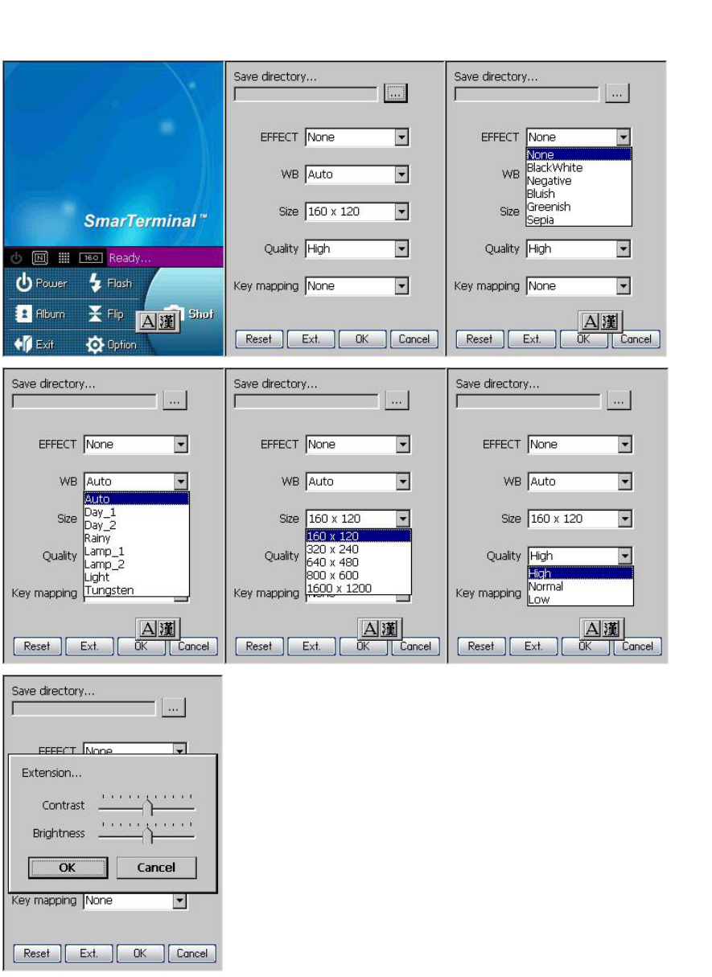This screenshot has height=977, width=712.
Task: Select Low in the Quality list
Action: [580, 599]
